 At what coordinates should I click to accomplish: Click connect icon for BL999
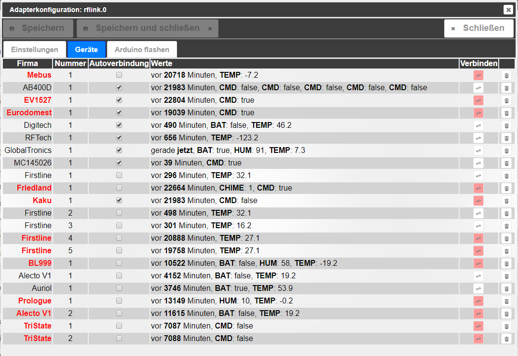[478, 263]
